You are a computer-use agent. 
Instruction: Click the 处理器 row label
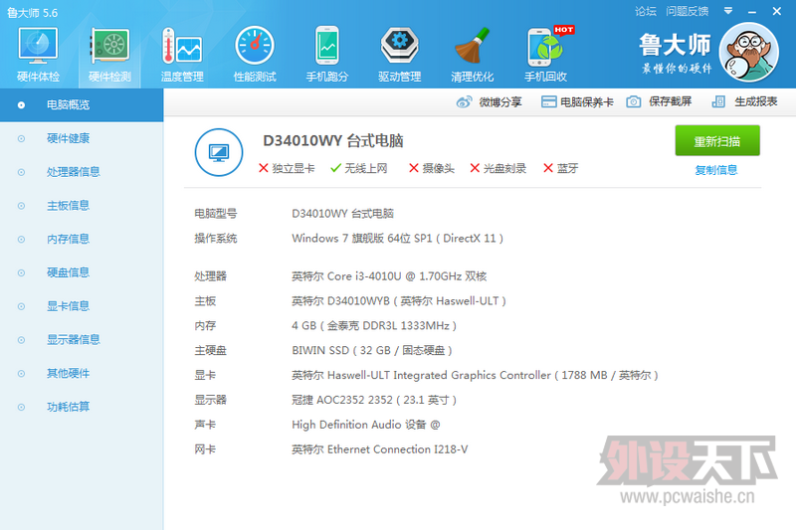point(210,276)
